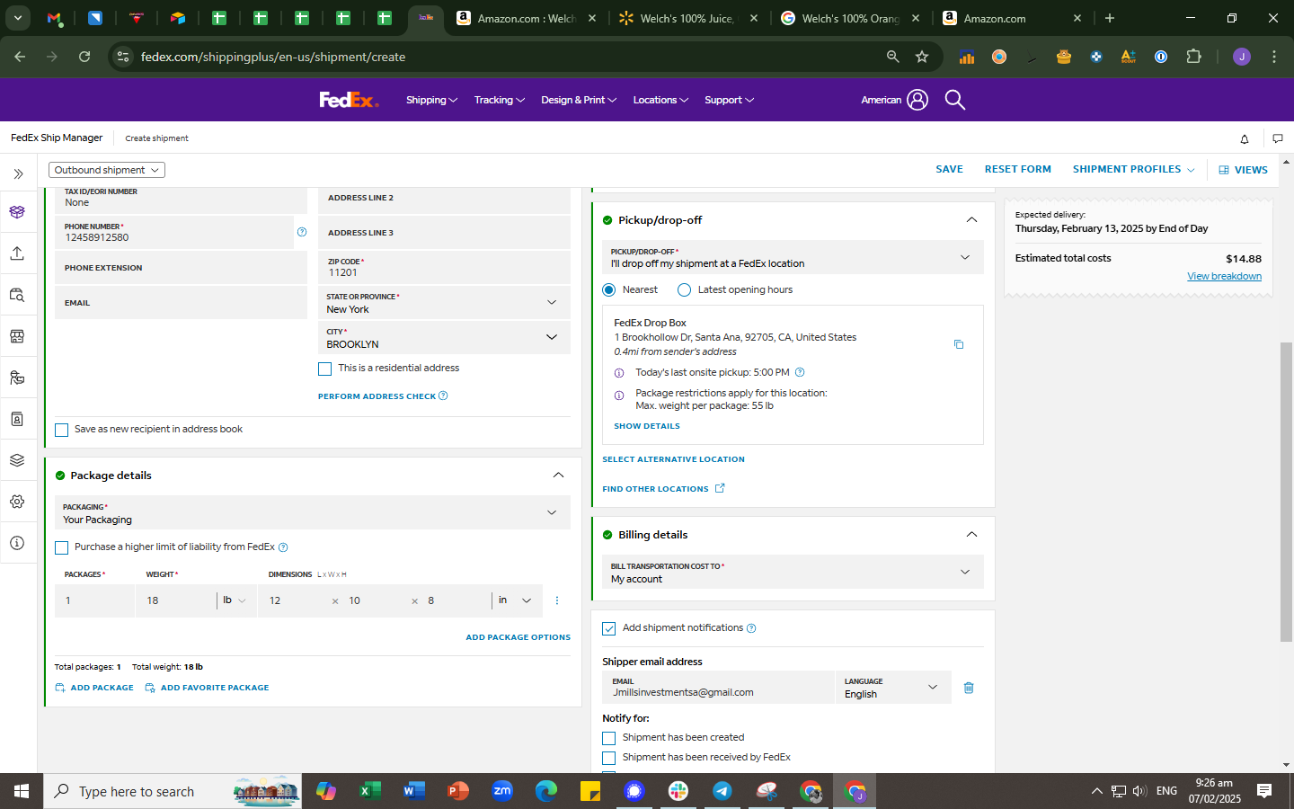Image resolution: width=1294 pixels, height=809 pixels.
Task: Expand the left sidebar navigation arrows
Action: pos(17,173)
